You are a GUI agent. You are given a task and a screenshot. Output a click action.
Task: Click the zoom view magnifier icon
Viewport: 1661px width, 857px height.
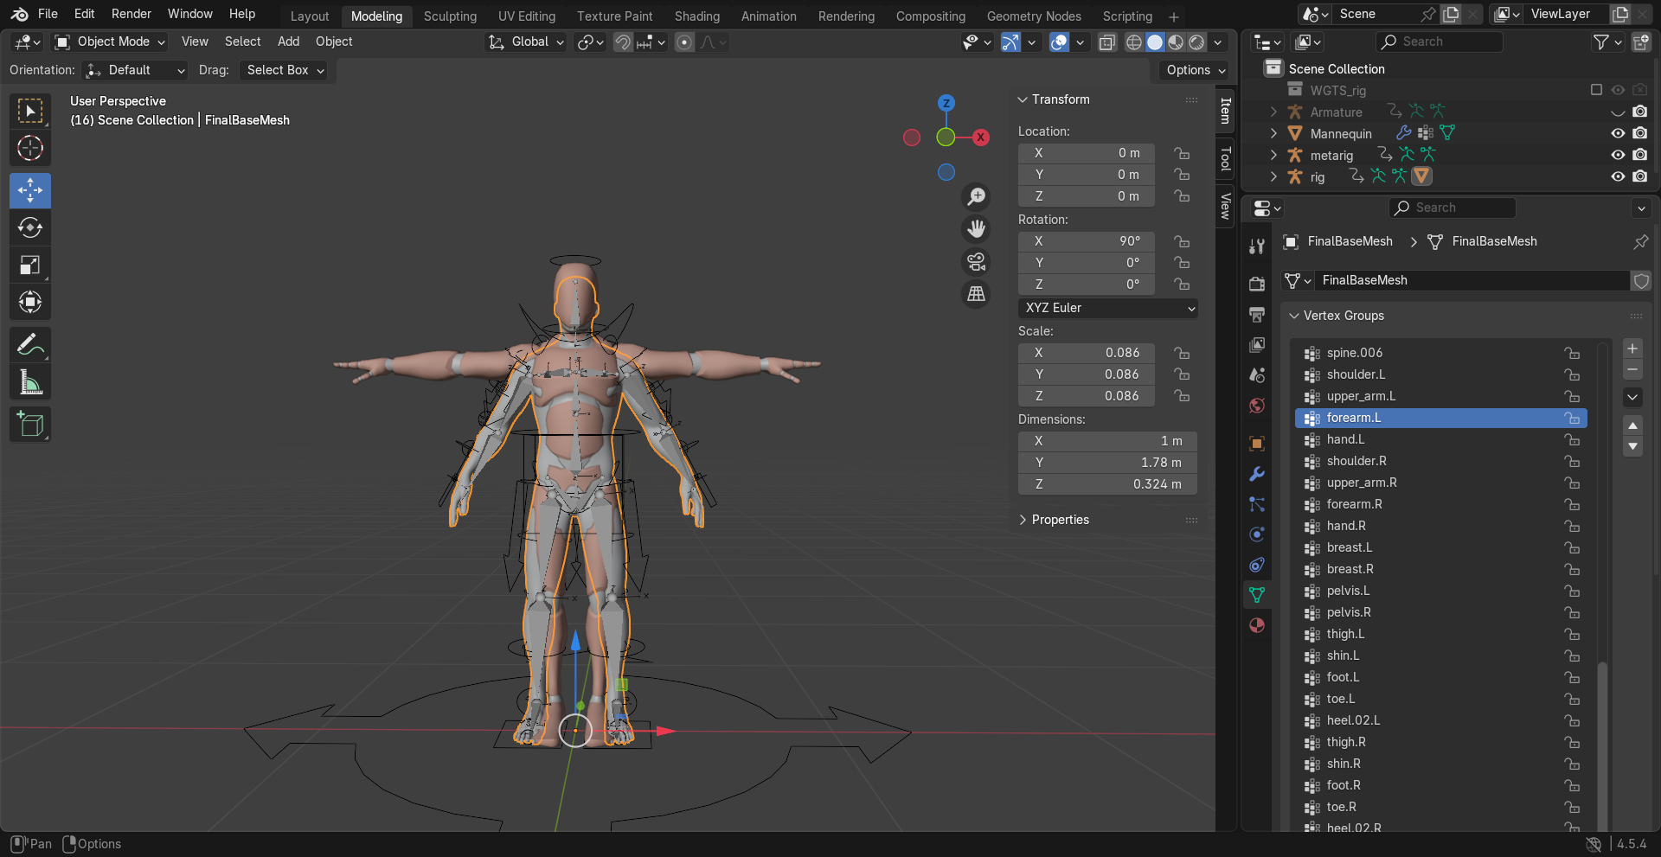pos(976,197)
